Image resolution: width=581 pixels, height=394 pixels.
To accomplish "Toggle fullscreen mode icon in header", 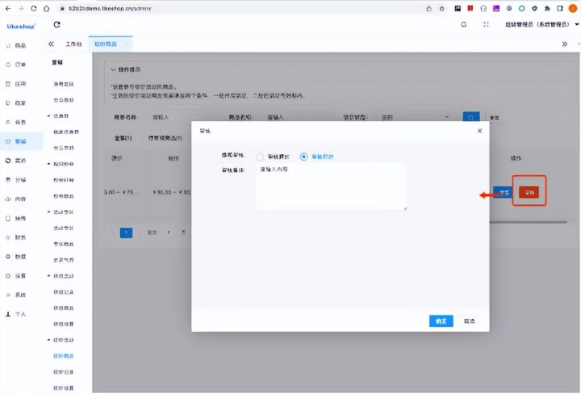I will click(x=486, y=24).
